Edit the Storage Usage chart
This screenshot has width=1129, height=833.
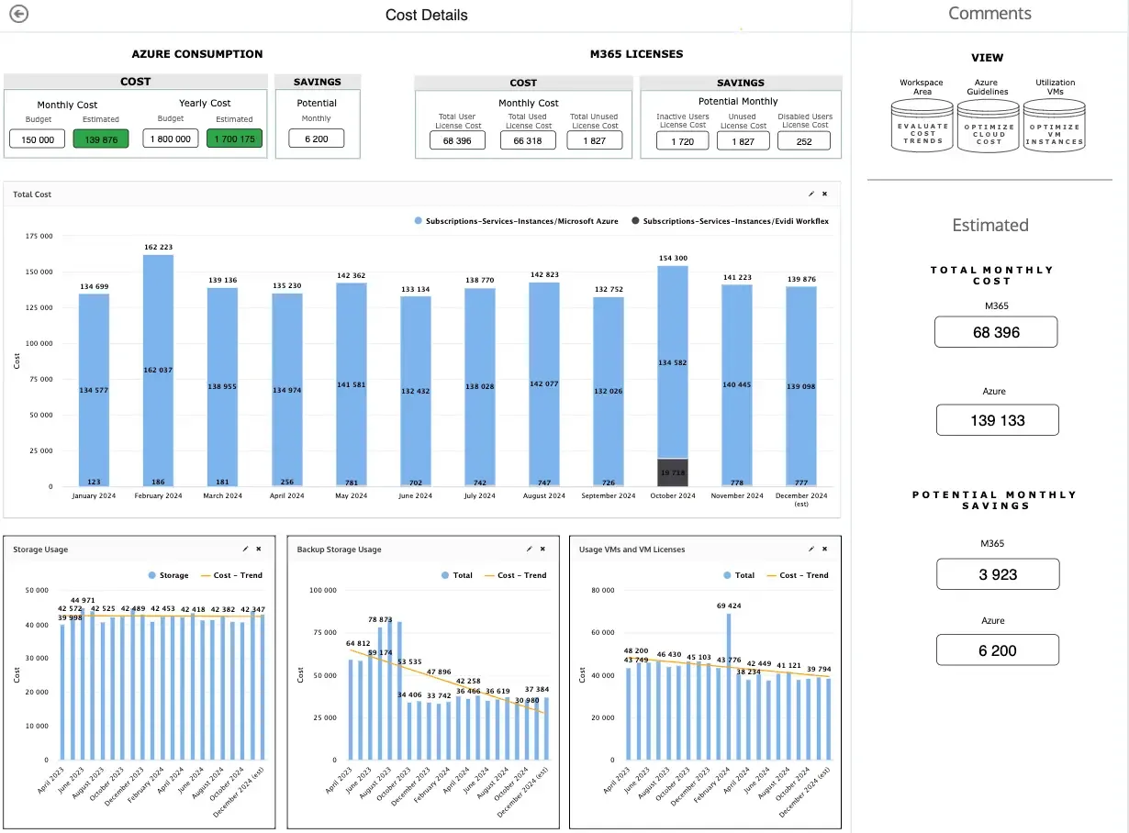245,549
